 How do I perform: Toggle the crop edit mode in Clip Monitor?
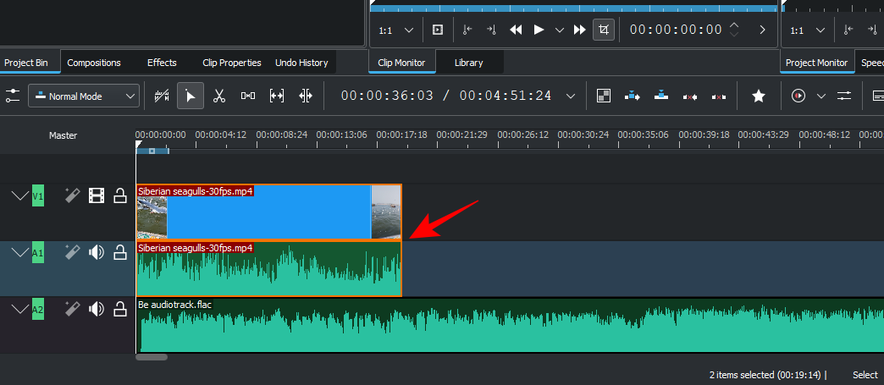pyautogui.click(x=603, y=30)
